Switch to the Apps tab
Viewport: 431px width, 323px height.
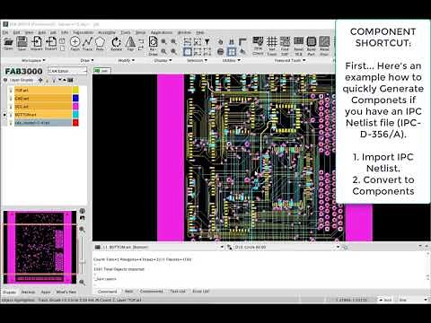coord(46,292)
